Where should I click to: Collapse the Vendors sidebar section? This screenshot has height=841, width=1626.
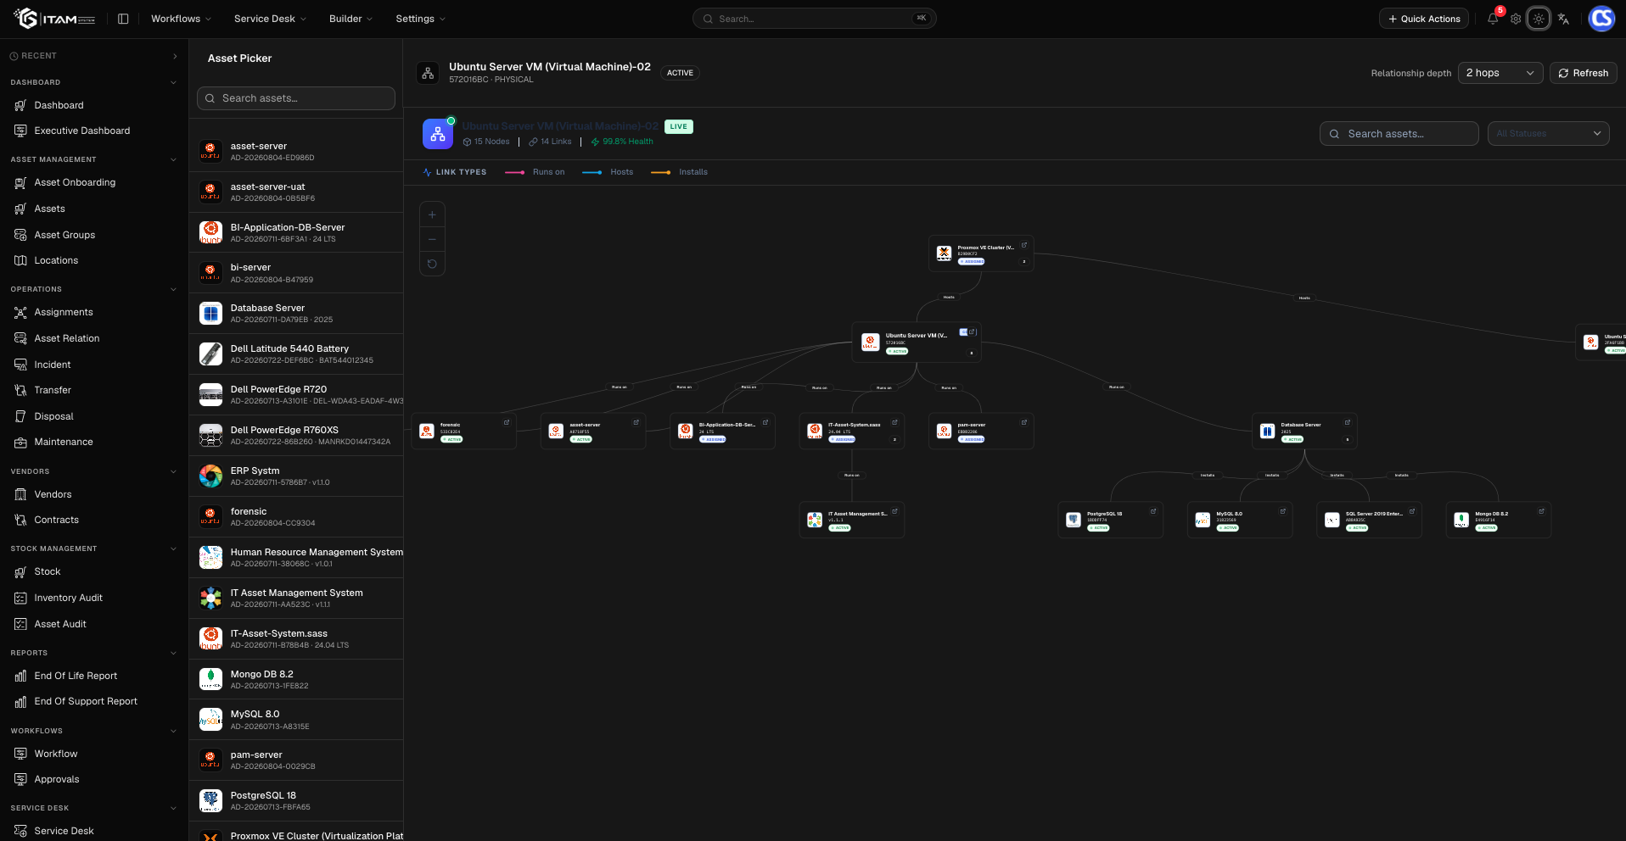point(173,471)
